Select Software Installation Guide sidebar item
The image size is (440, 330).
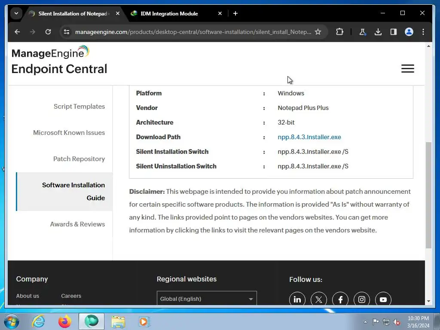64,192
